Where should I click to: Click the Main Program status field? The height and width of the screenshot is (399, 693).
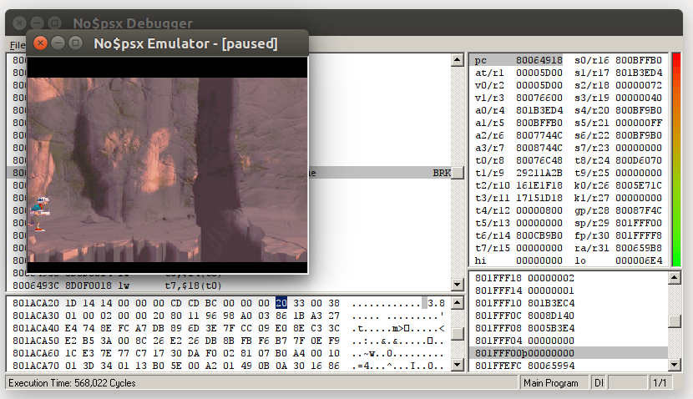pyautogui.click(x=554, y=382)
